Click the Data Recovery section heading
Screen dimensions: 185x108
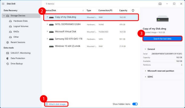click(11, 10)
